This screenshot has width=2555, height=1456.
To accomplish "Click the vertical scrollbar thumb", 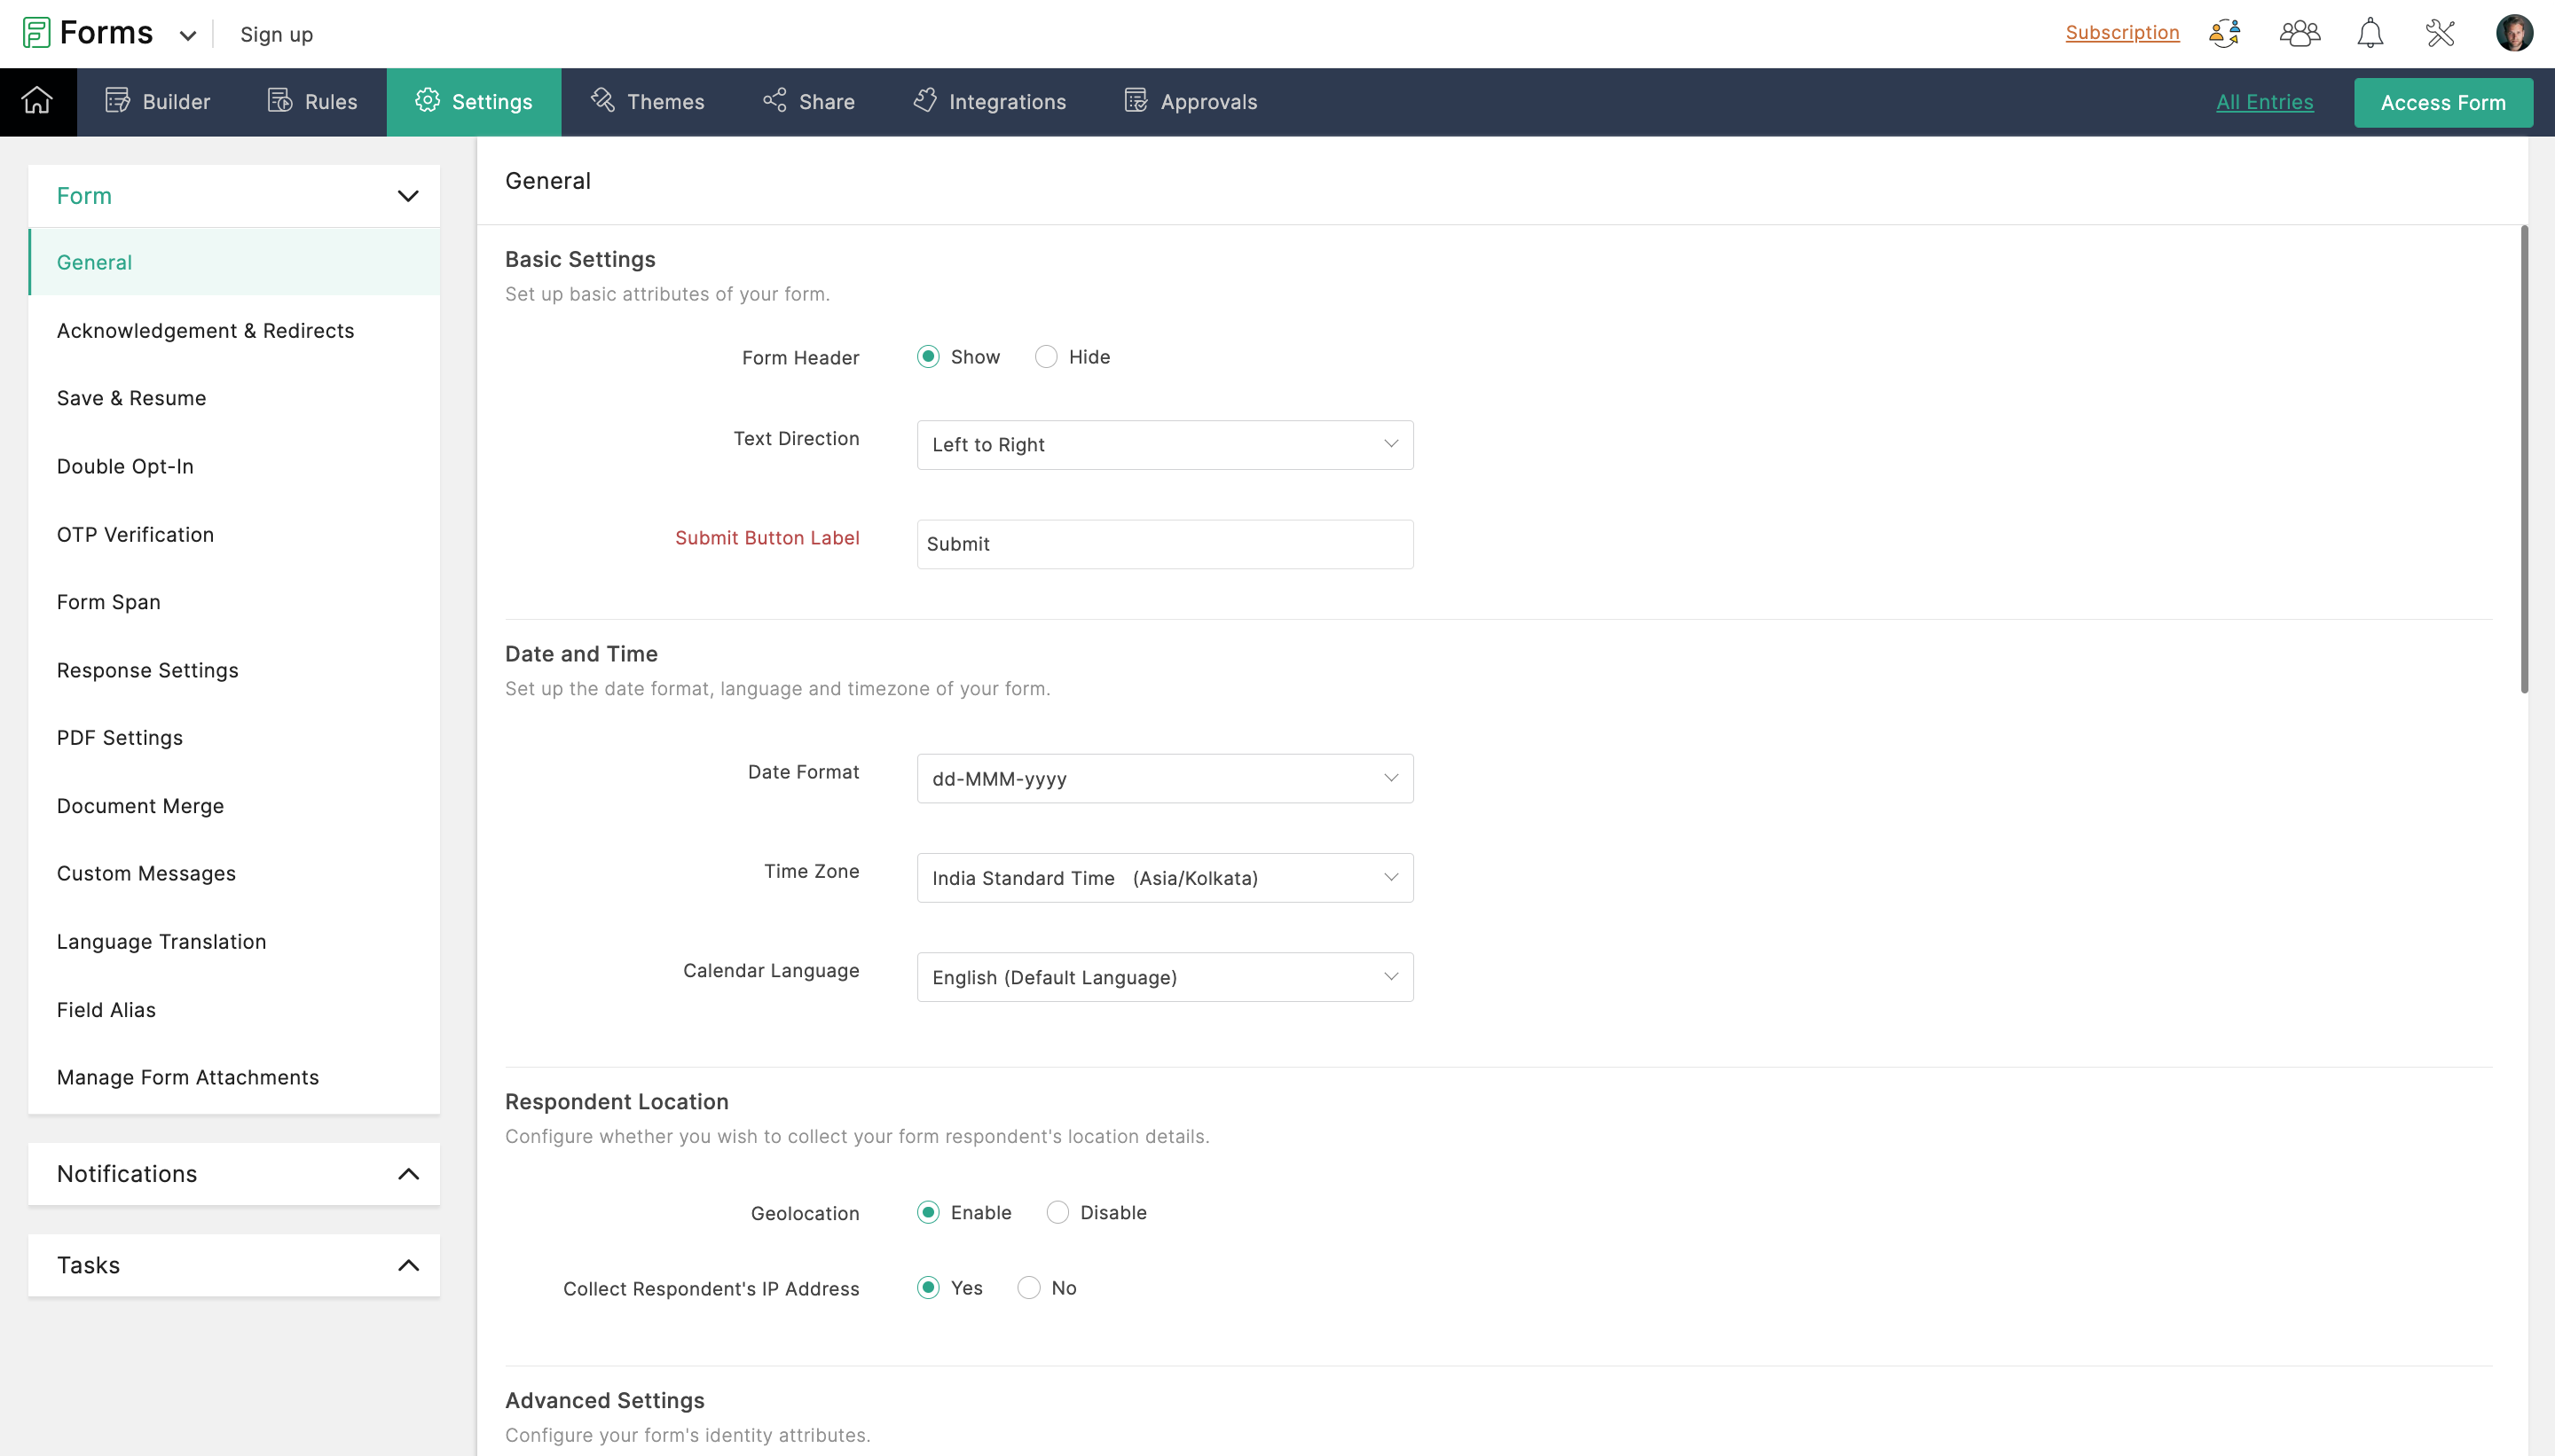I will pyautogui.click(x=2524, y=460).
